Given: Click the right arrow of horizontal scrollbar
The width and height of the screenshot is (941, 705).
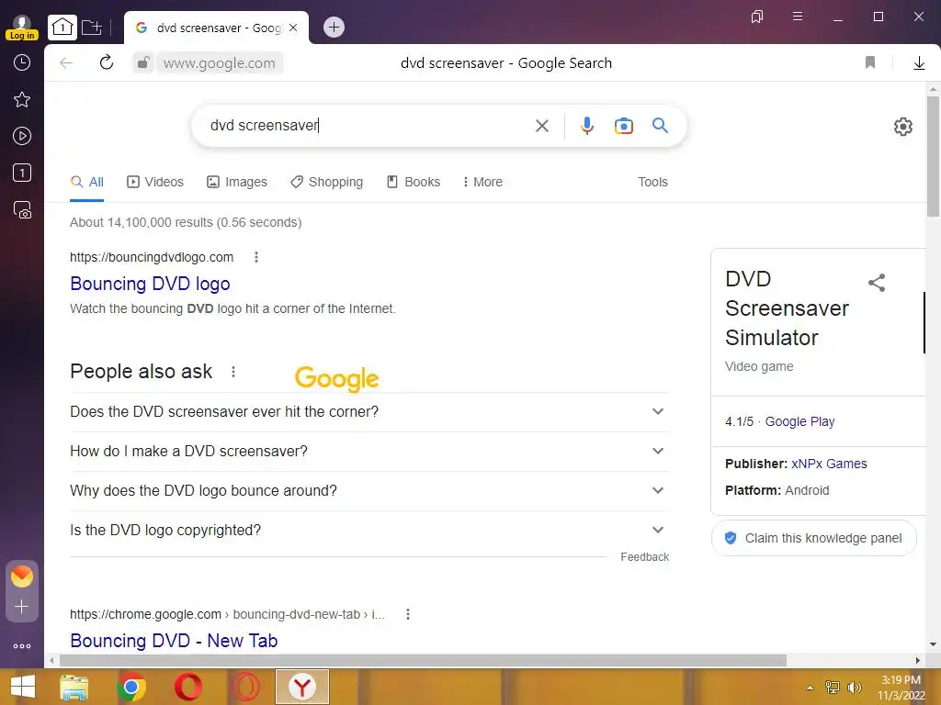Looking at the screenshot, I should click(917, 660).
